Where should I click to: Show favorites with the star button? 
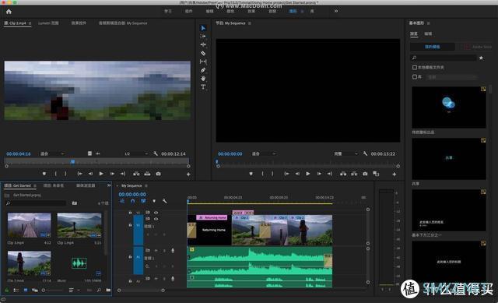tap(481, 58)
